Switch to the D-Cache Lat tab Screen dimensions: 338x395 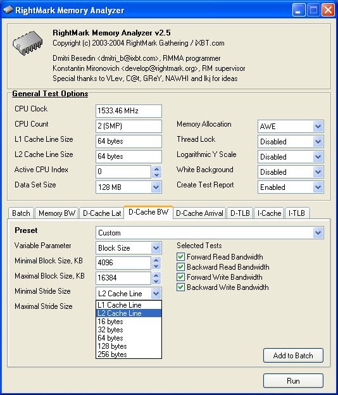pyautogui.click(x=102, y=213)
